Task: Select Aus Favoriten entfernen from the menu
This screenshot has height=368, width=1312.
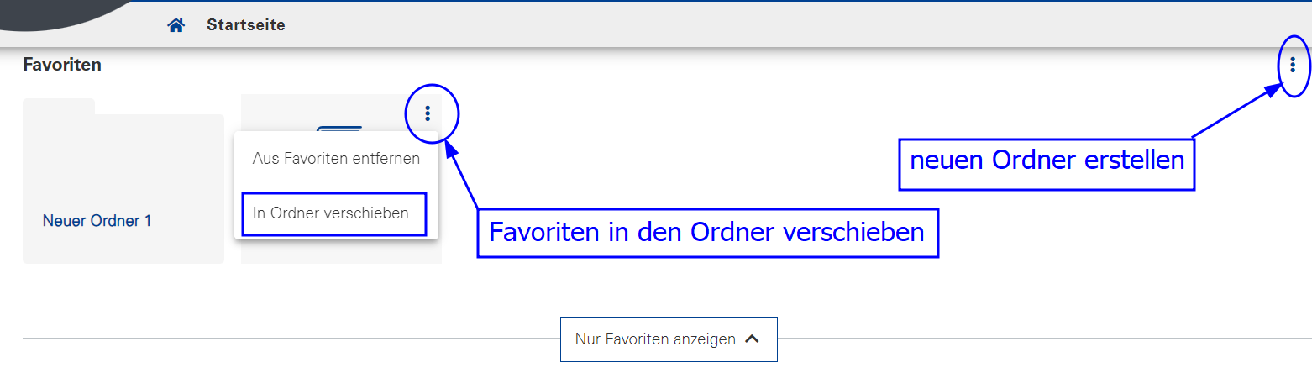Action: [336, 158]
